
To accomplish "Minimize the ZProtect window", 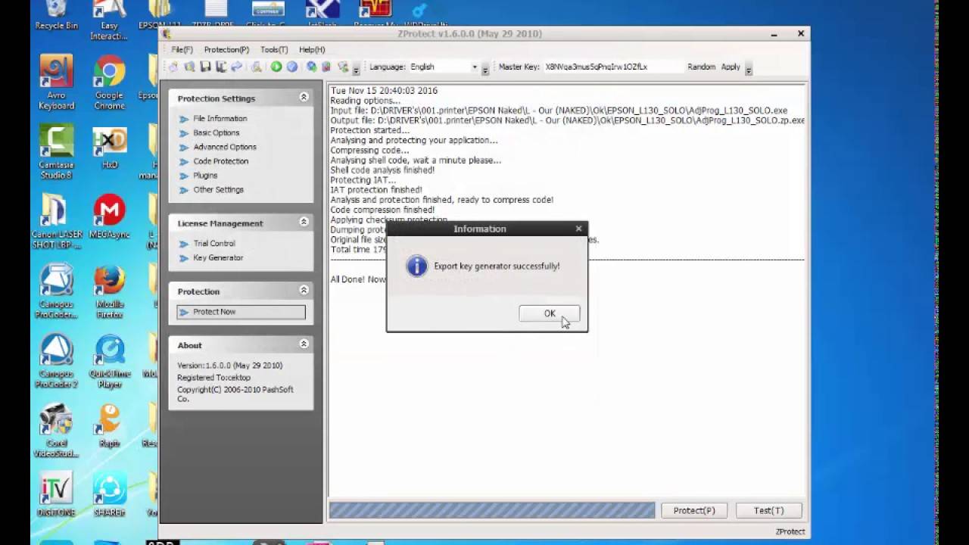I will (x=774, y=34).
